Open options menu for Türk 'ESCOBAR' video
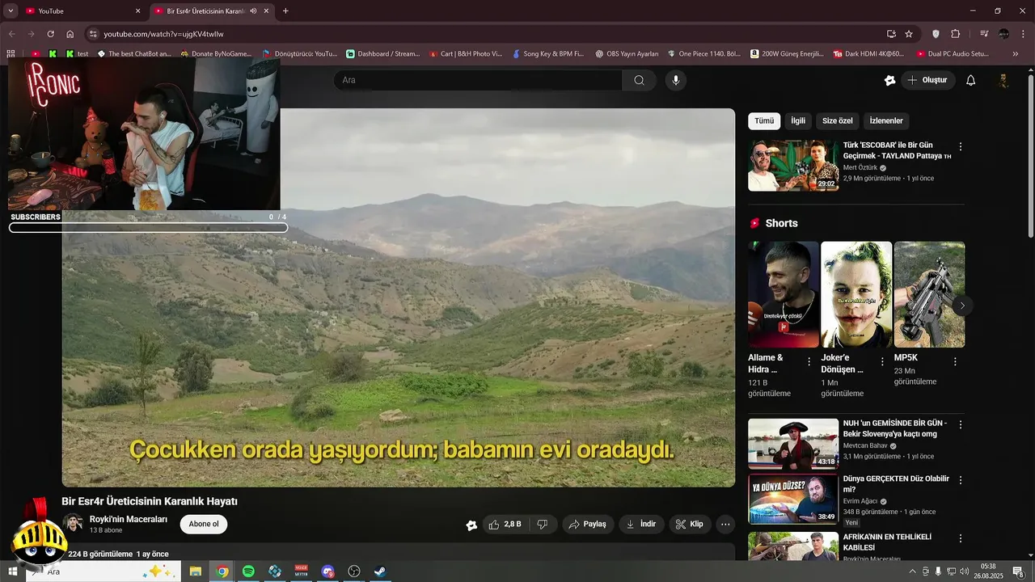 pos(961,147)
